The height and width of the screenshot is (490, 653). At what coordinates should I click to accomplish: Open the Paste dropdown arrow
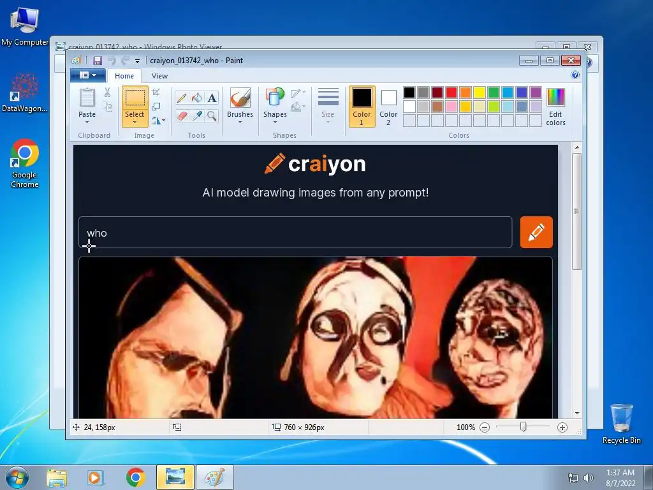[87, 122]
